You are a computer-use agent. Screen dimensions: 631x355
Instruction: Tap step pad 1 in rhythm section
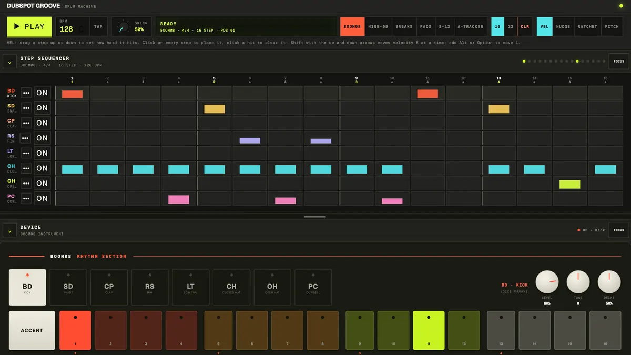click(x=75, y=330)
